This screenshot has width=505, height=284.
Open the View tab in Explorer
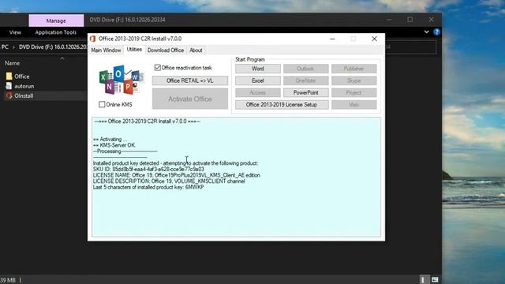[15, 32]
